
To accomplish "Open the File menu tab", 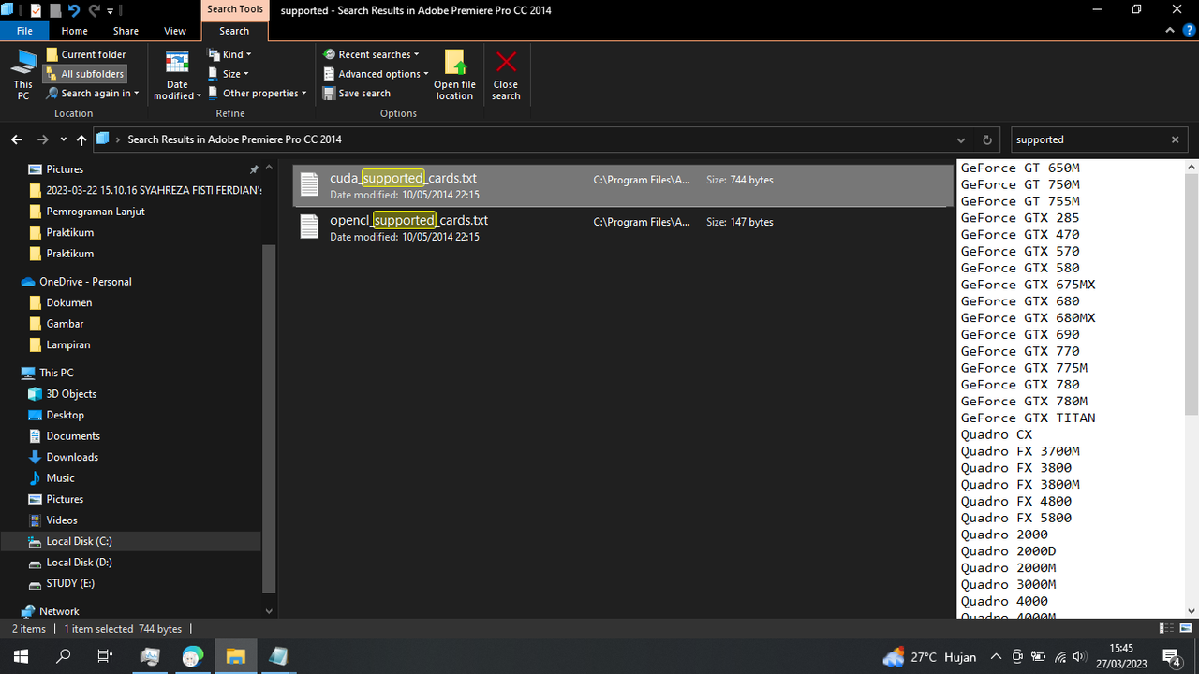I will (24, 31).
